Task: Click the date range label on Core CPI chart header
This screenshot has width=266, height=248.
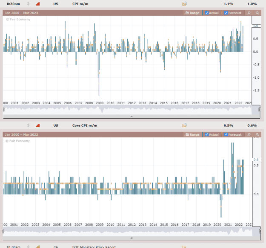Action: click(21, 134)
